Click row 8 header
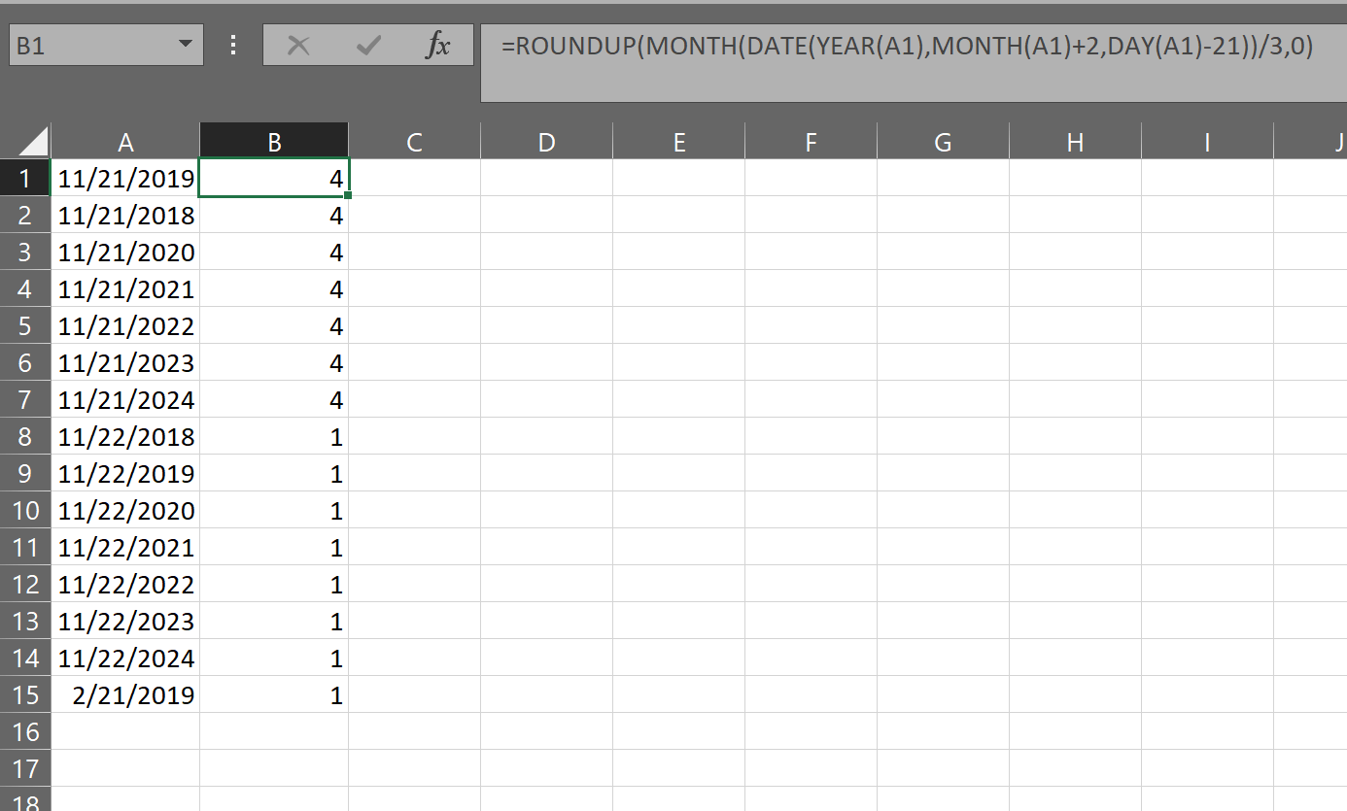The image size is (1347, 811). (x=25, y=436)
